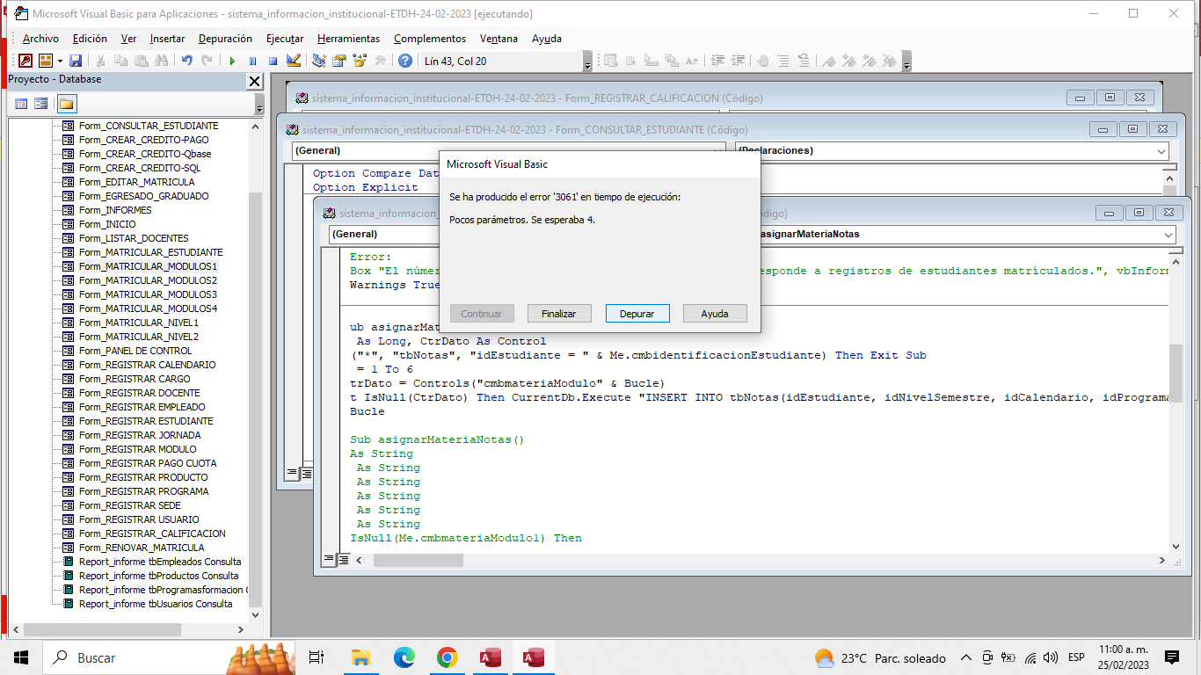1201x675 pixels.
Task: Open the Edición menu
Action: pyautogui.click(x=90, y=39)
